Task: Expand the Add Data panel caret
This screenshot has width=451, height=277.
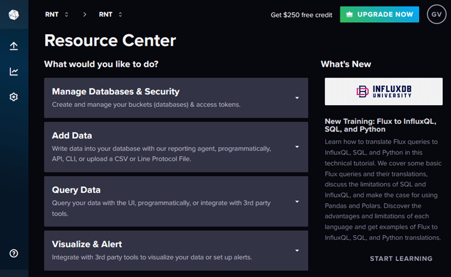Action: pos(297,147)
